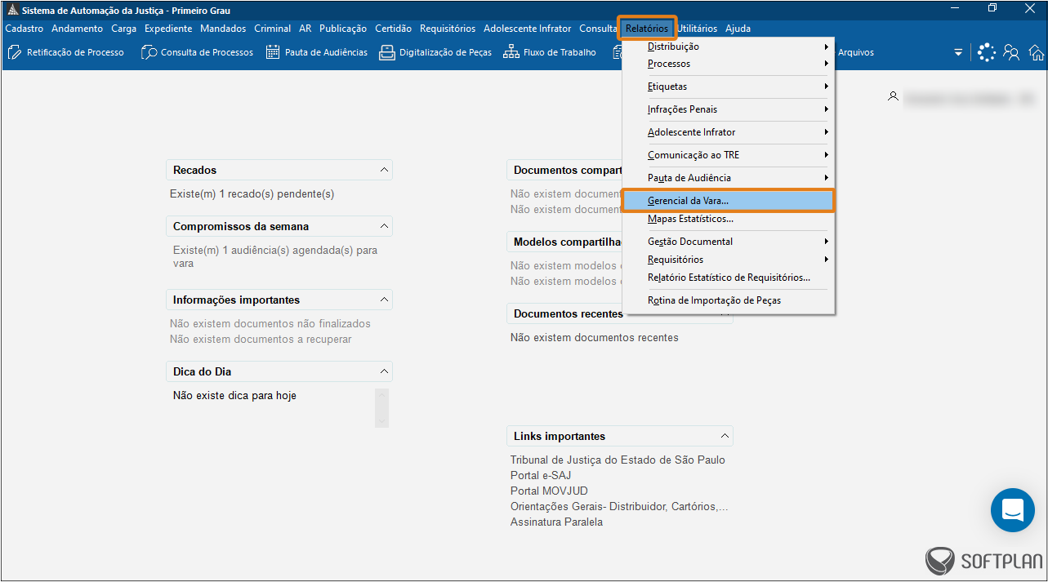Go to the home icon in the toolbar

(x=1036, y=52)
